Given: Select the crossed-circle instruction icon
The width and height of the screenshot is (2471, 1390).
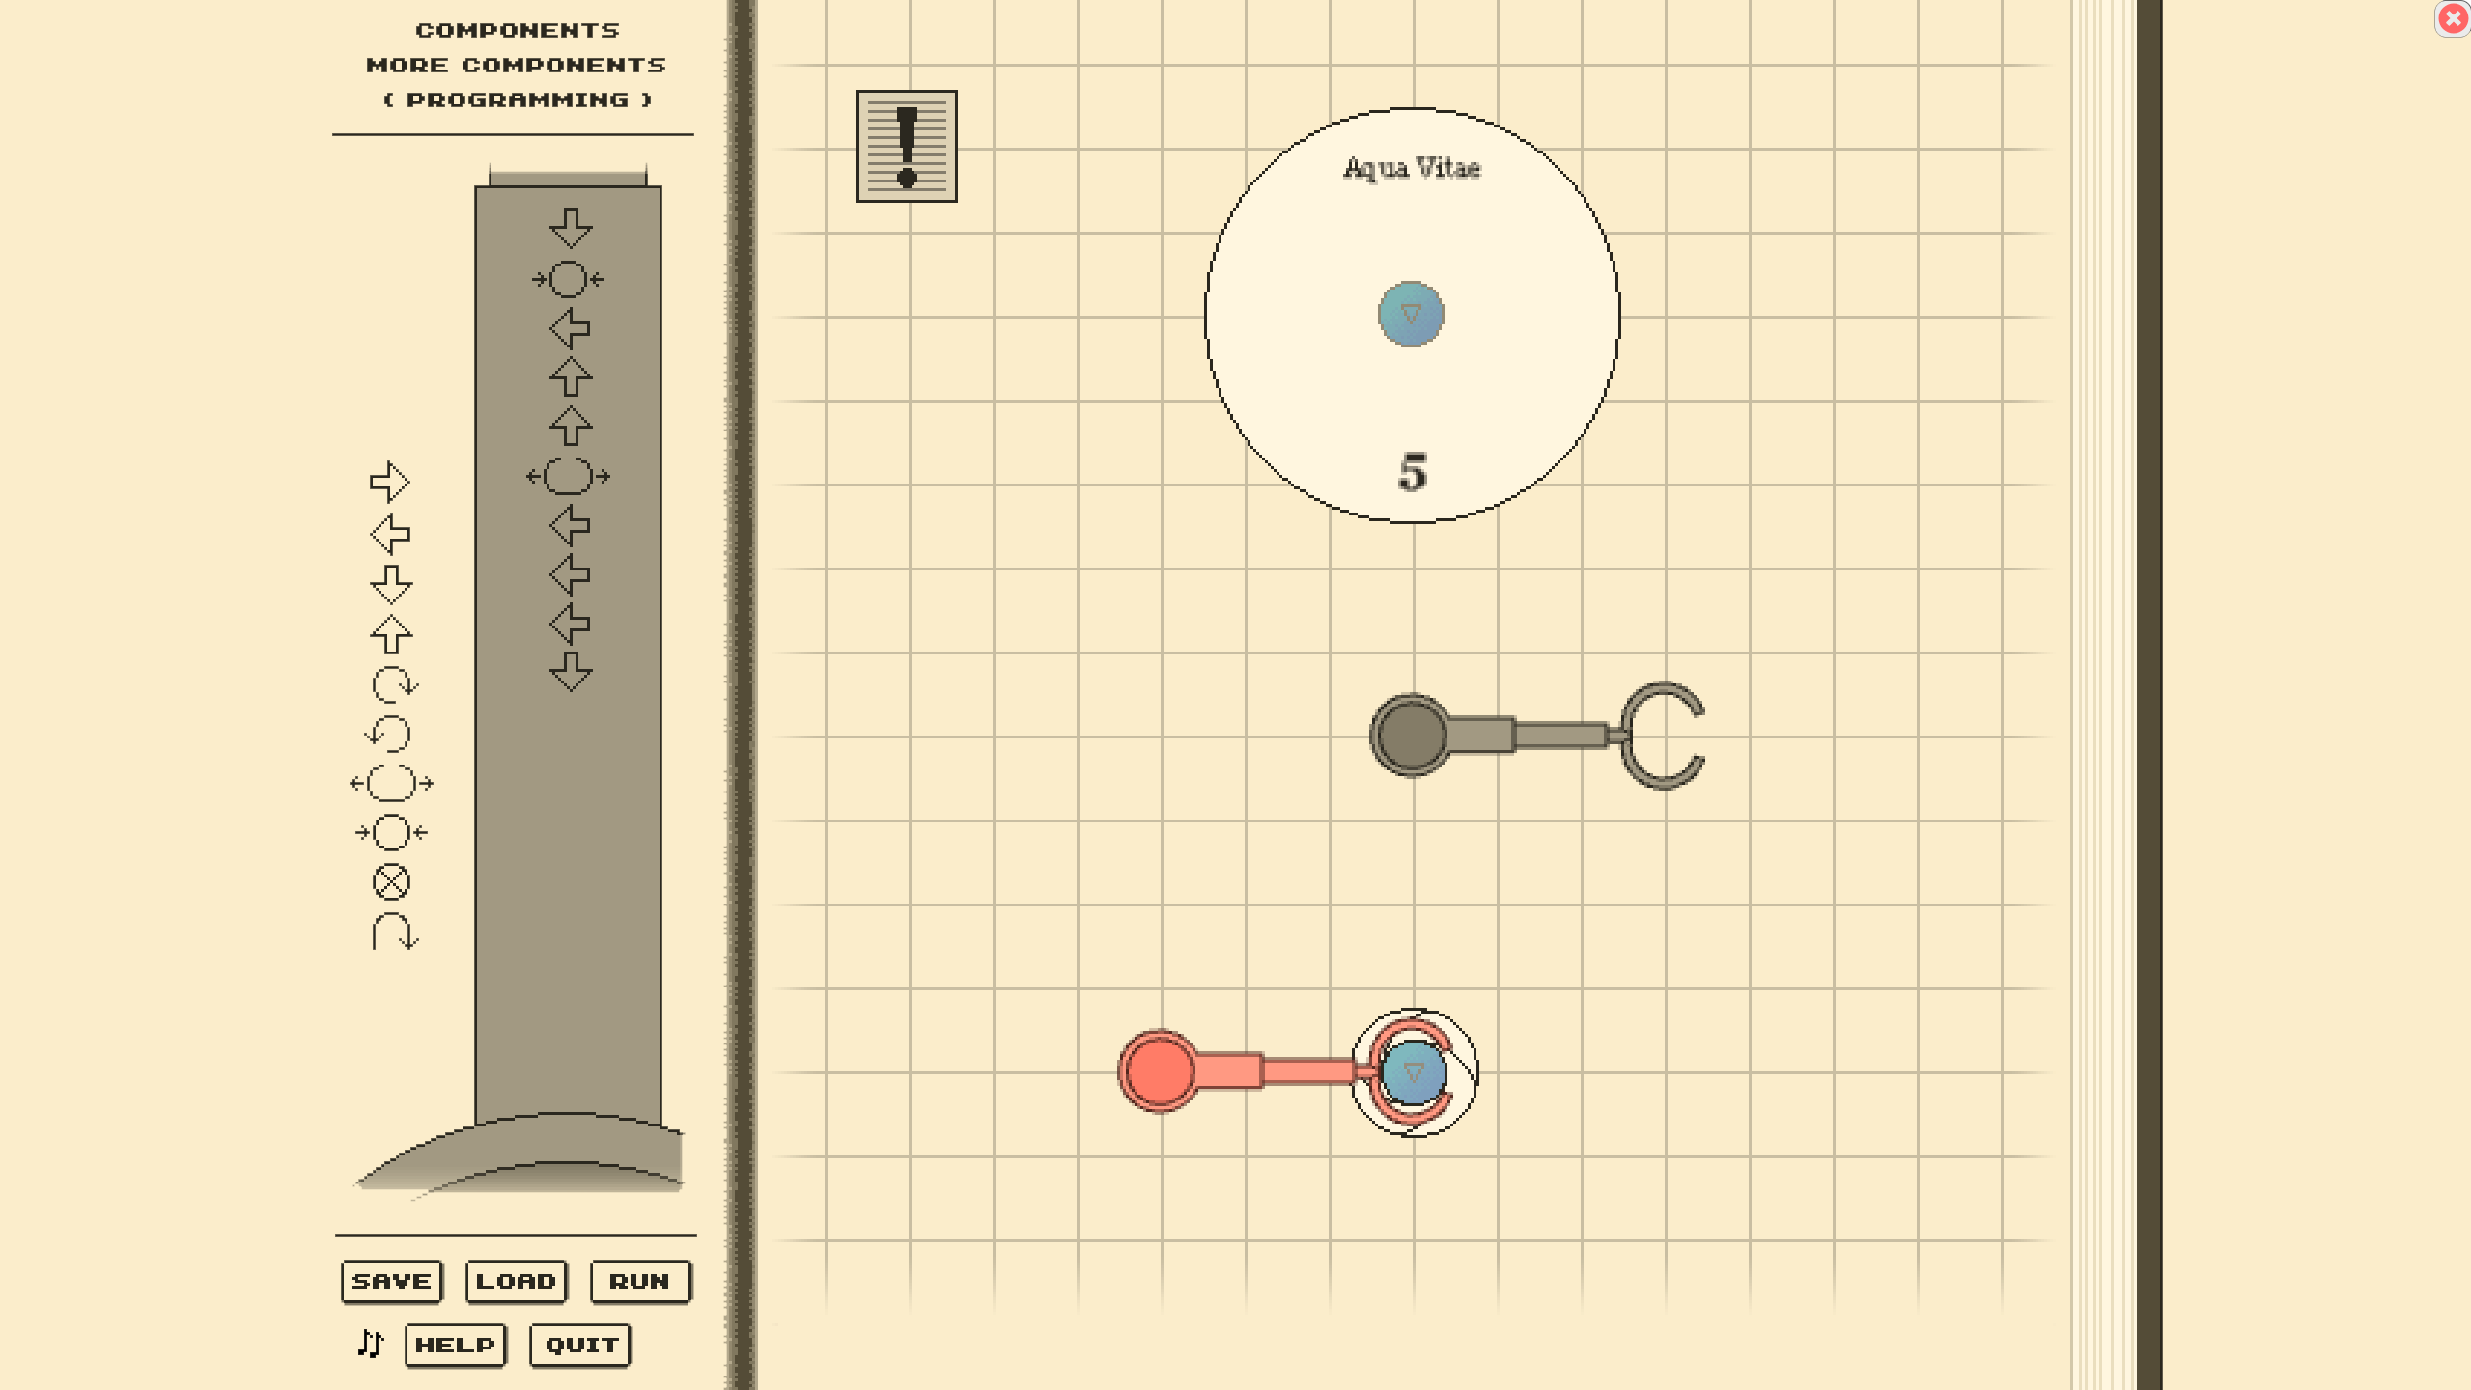Looking at the screenshot, I should pyautogui.click(x=391, y=881).
